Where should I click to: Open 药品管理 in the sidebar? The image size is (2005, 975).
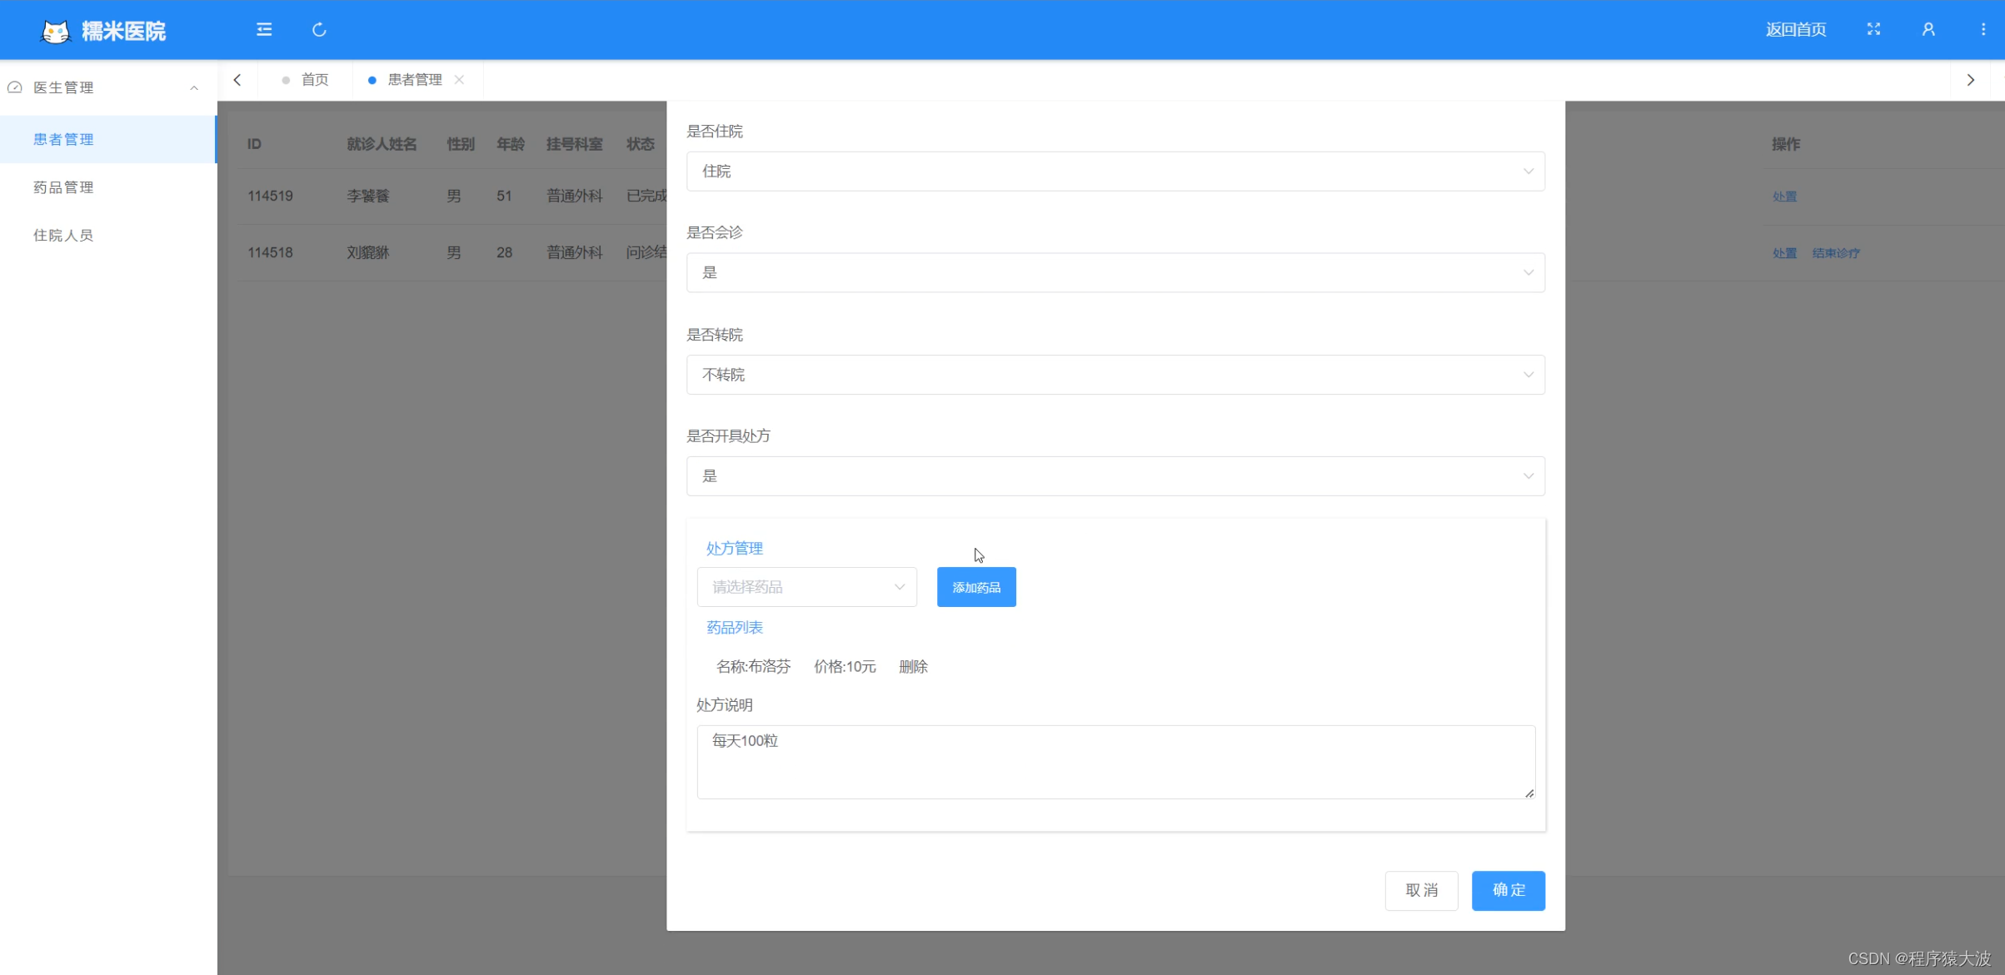pos(63,187)
